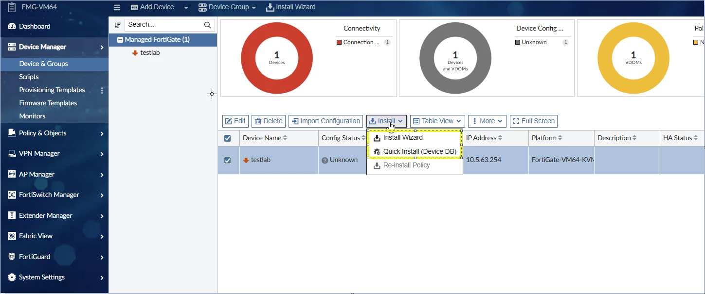Click the Full Screen button

533,121
